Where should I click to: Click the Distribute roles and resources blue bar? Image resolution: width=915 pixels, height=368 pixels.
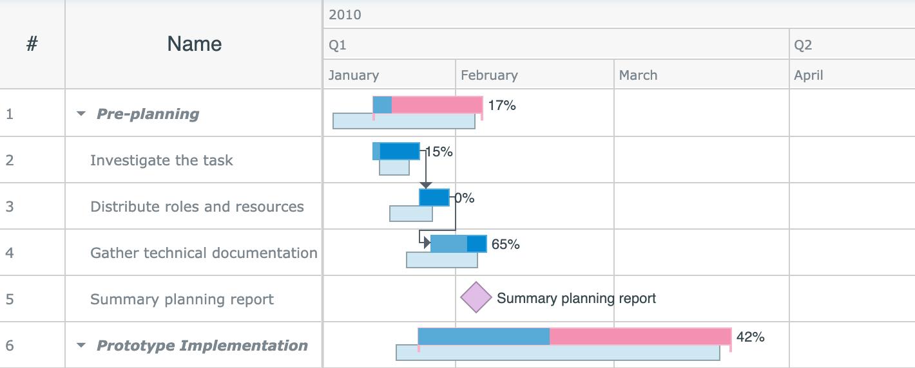click(434, 198)
